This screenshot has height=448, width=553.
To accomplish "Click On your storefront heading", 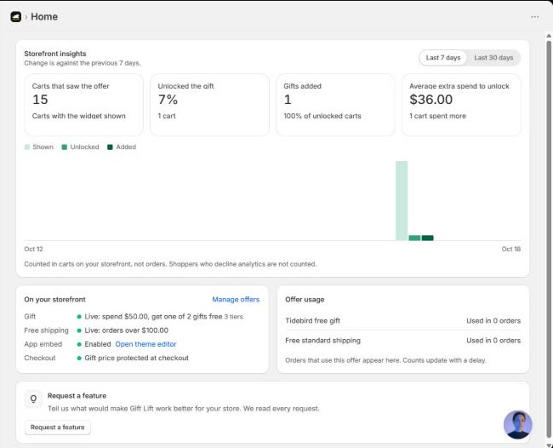I will tap(54, 299).
